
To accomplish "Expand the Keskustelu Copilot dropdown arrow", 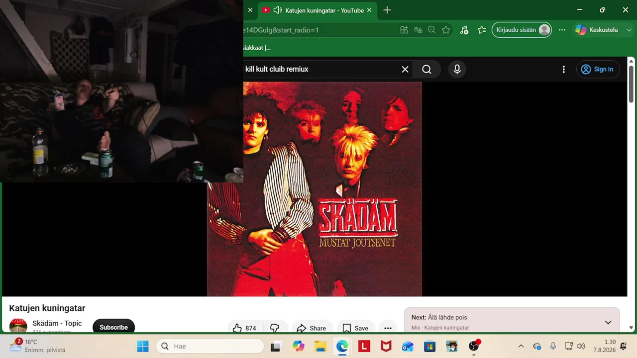I will [x=629, y=30].
